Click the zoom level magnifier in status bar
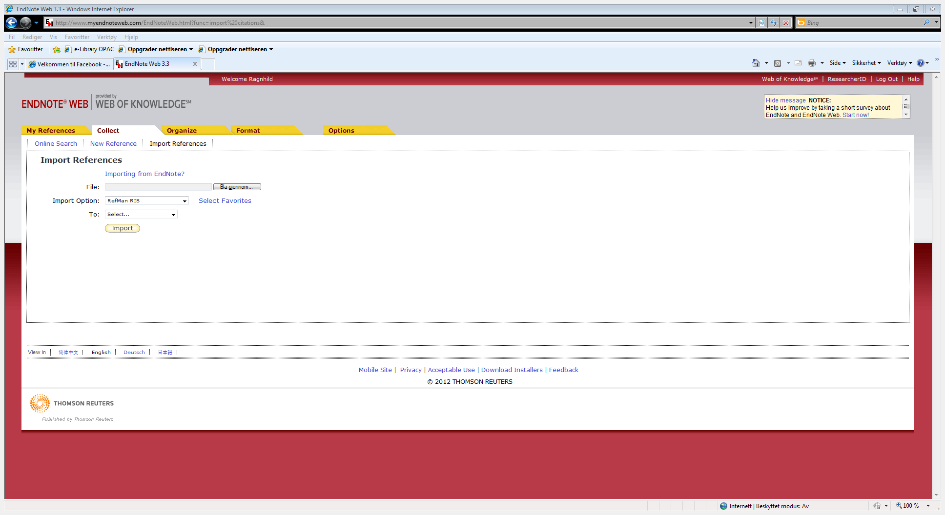Screen dimensions: 945x515 899,506
